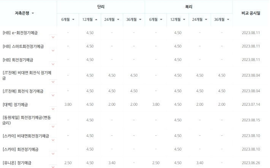This screenshot has height=168, width=270.
Task: Click date 2023.08.15 in 동원제일 row
Action: click(251, 120)
